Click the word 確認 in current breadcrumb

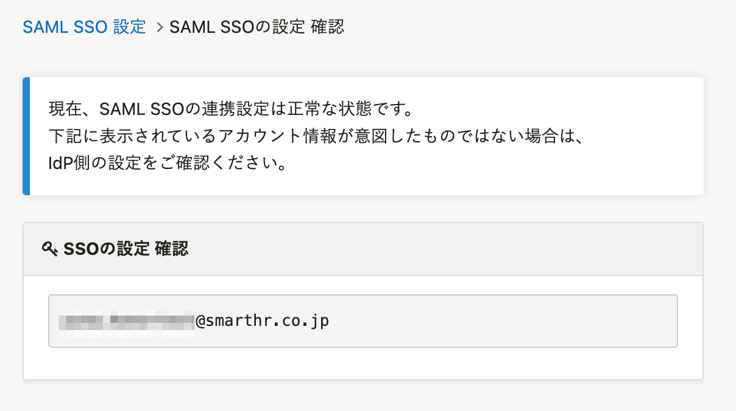pos(328,27)
